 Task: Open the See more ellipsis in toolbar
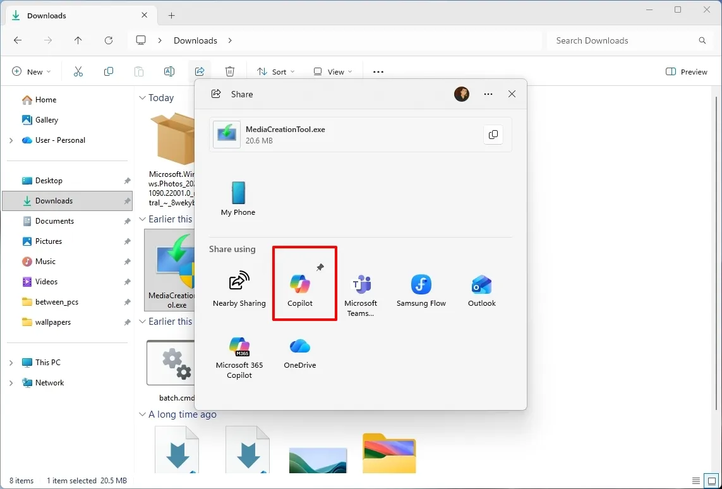pyautogui.click(x=378, y=72)
